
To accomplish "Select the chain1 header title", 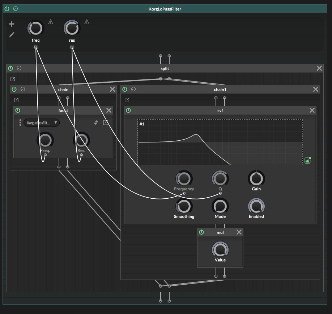I will pos(220,90).
